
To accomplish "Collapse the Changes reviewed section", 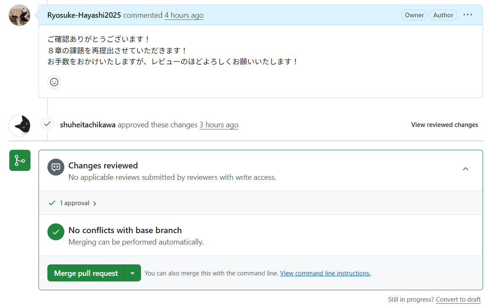I will 466,168.
